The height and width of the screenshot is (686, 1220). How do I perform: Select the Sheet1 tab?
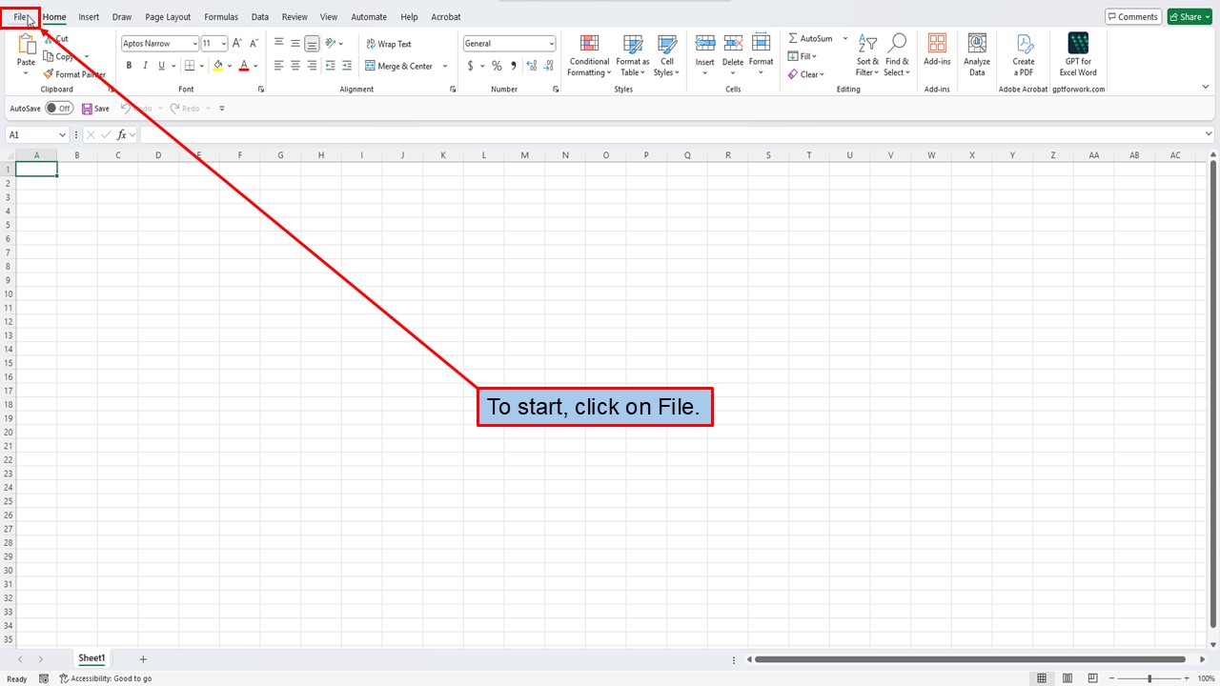[x=91, y=657]
